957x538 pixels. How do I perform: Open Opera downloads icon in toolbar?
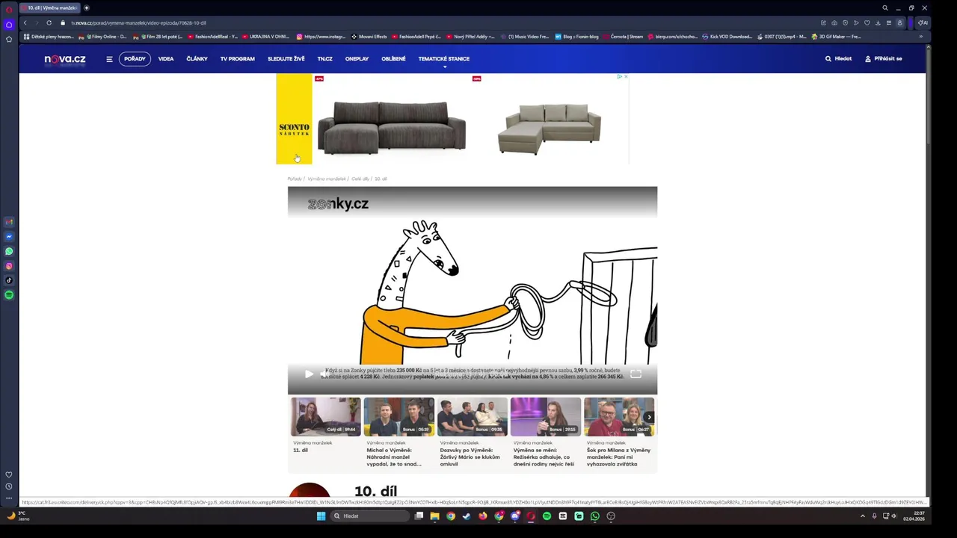(x=878, y=23)
